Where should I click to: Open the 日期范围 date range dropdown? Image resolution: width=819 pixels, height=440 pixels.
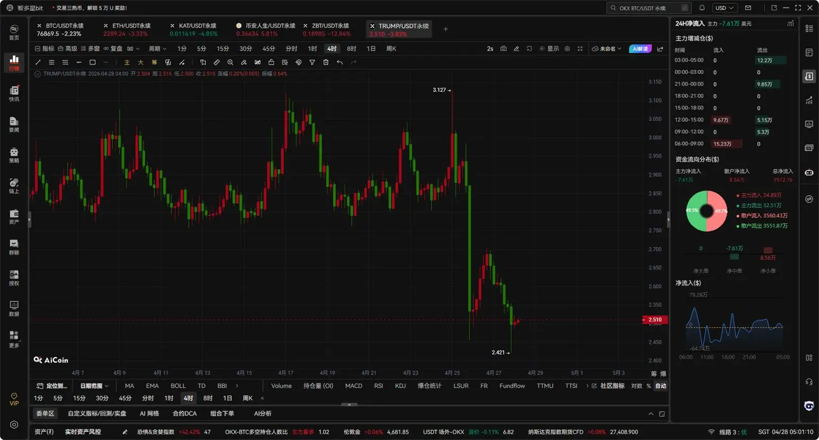click(94, 386)
